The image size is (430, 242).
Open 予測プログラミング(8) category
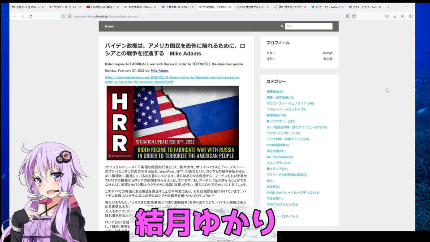pos(282,204)
